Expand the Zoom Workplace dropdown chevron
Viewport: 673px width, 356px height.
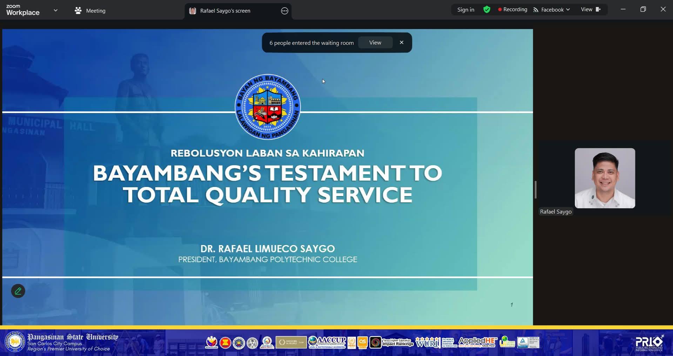click(x=55, y=11)
